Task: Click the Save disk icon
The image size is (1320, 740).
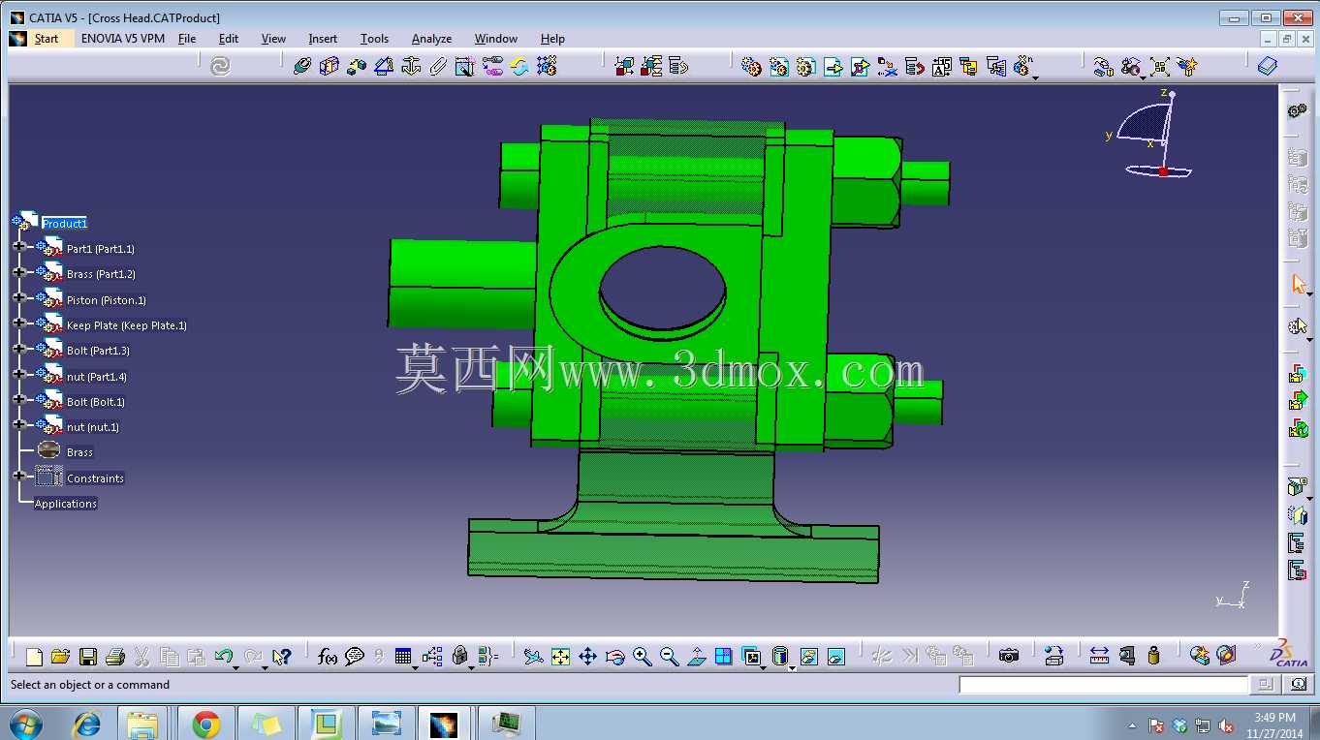Action: click(87, 656)
